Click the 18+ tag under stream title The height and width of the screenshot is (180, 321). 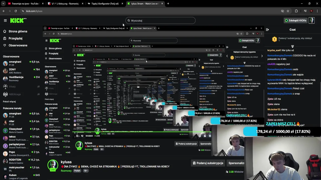[86, 171]
